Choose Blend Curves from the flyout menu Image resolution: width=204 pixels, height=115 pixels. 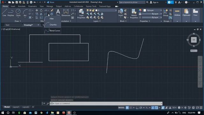(52, 31)
